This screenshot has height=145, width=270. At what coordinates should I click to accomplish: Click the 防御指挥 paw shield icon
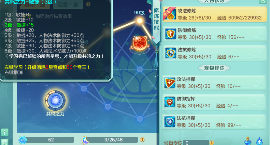pyautogui.click(x=170, y=102)
